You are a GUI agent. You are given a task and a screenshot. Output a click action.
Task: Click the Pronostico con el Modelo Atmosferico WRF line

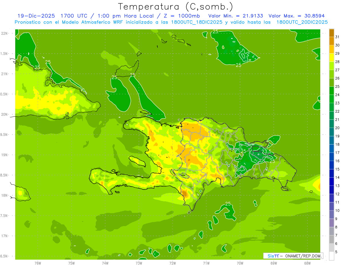[171, 22]
